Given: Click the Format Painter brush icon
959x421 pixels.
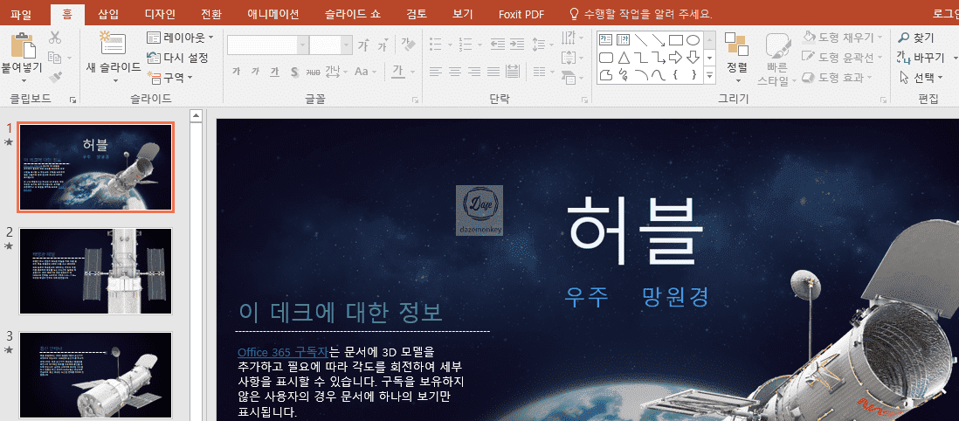Looking at the screenshot, I should coord(55,77).
